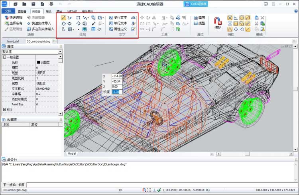
Task: Select the 3DLamborgini.dwg document tab
Action: (x=39, y=41)
